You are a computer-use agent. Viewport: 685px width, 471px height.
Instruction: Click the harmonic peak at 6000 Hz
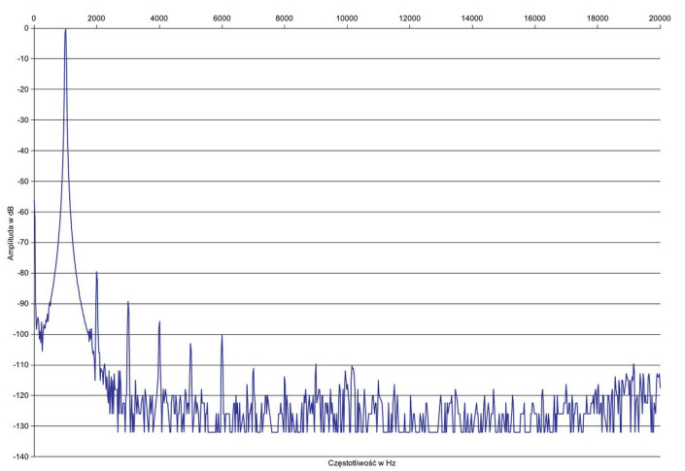pos(223,337)
